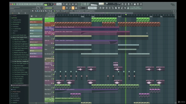
Task: Click the question mark help icon
Action: pos(132,4)
